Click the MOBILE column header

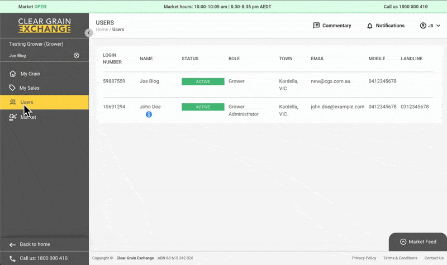(377, 59)
